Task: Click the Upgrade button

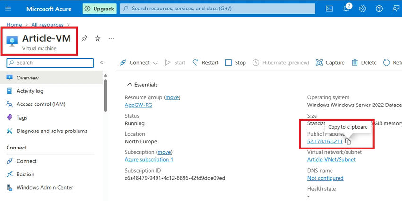Action: click(x=99, y=9)
